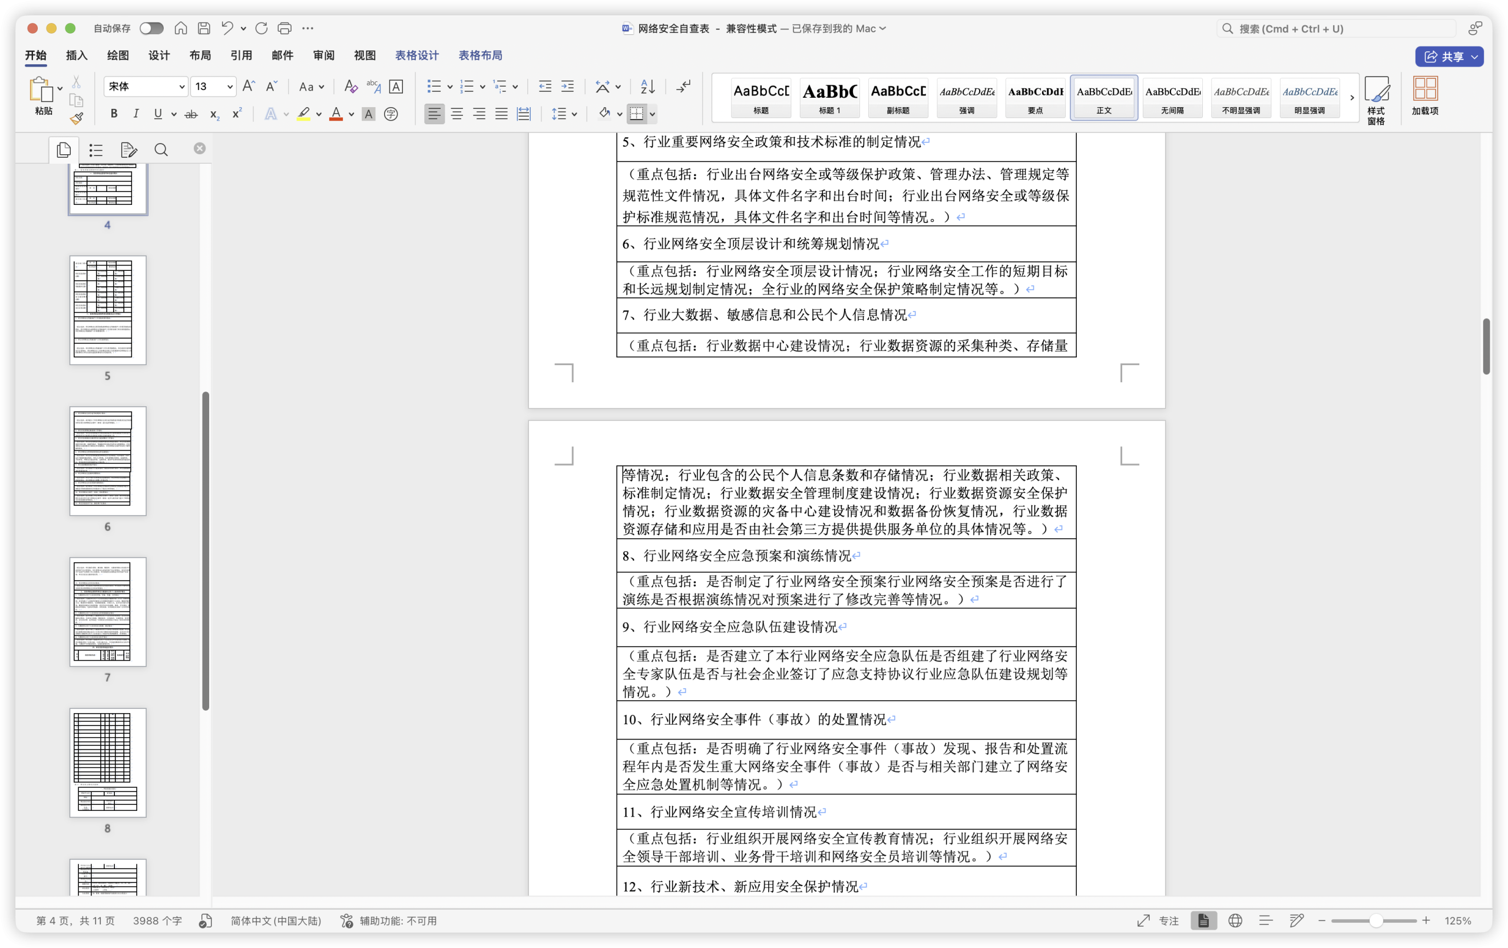Expand the styles gallery arrow
Screen dimensions: 1508x948
pyautogui.click(x=1351, y=98)
